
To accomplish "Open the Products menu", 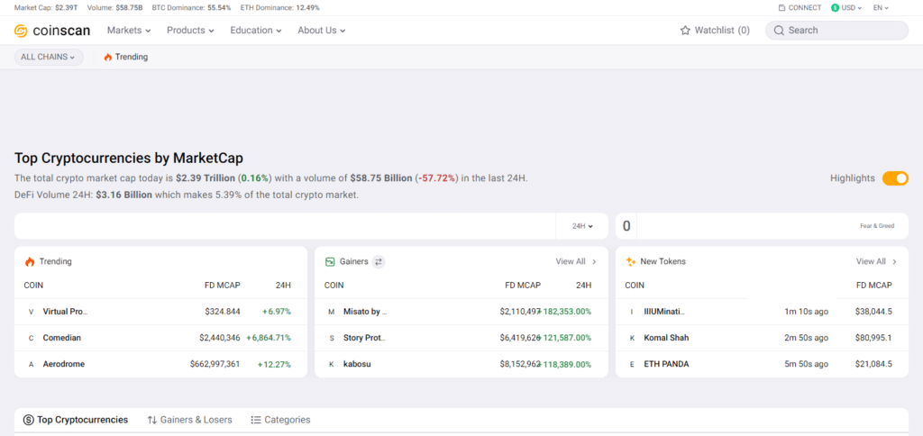I will (190, 30).
